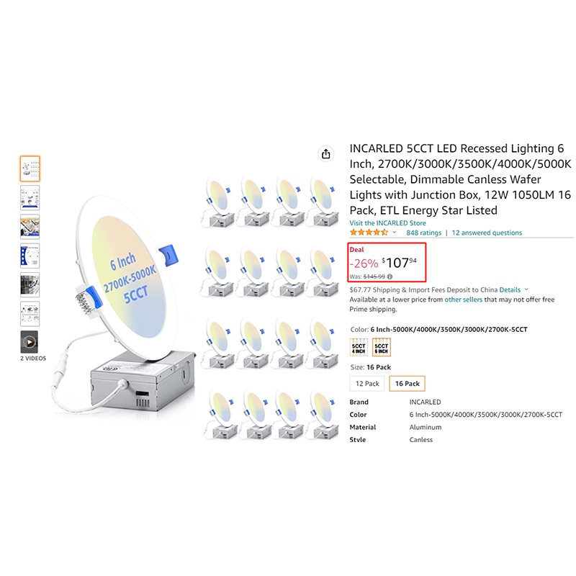576x576 pixels.
Task: Select the second product image thumbnail
Action: 30,197
